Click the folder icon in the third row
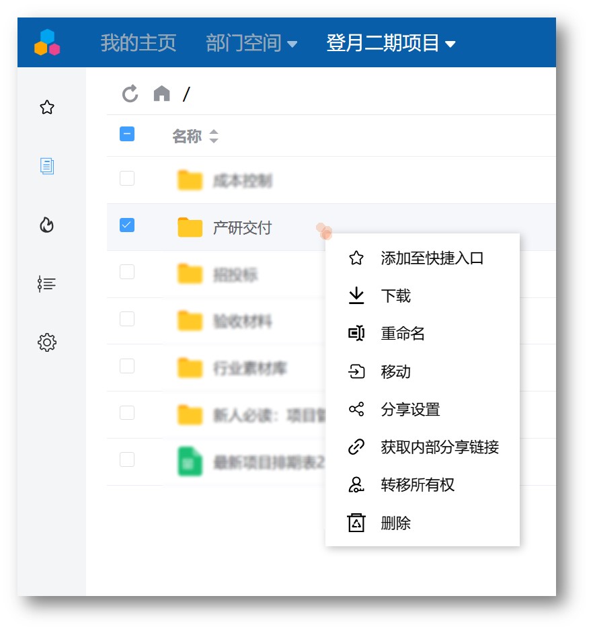Screen dimensions: 591x631 coord(190,274)
